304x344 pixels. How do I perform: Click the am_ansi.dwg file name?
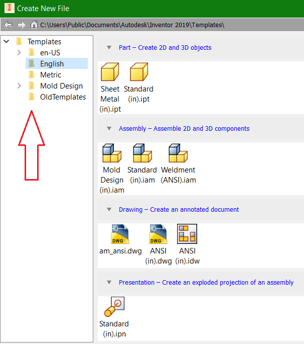click(120, 251)
